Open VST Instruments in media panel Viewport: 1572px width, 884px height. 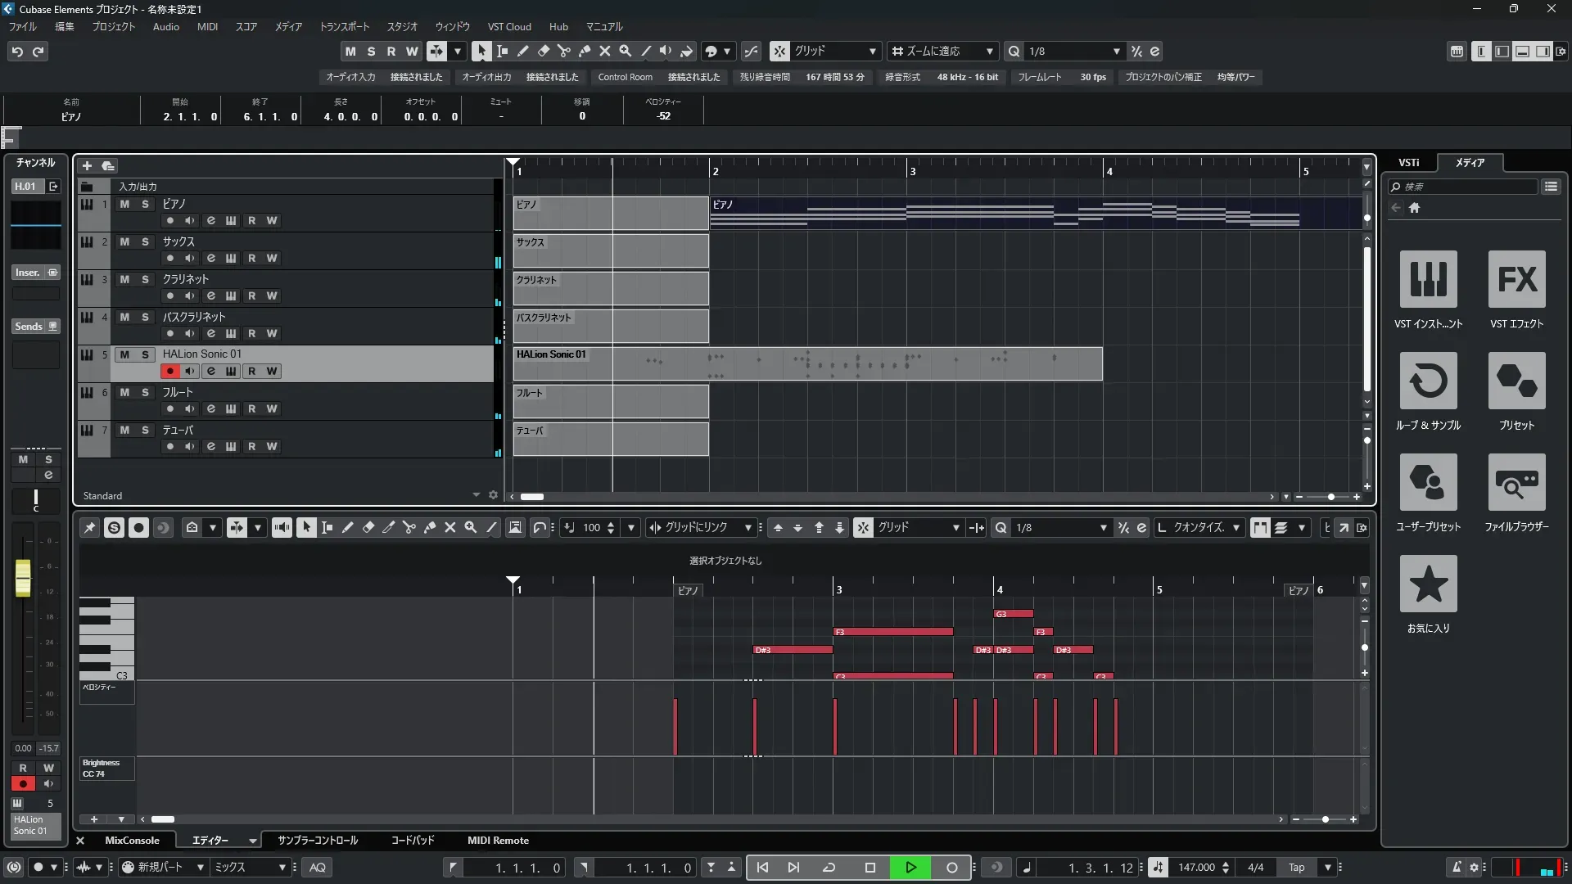click(1428, 280)
